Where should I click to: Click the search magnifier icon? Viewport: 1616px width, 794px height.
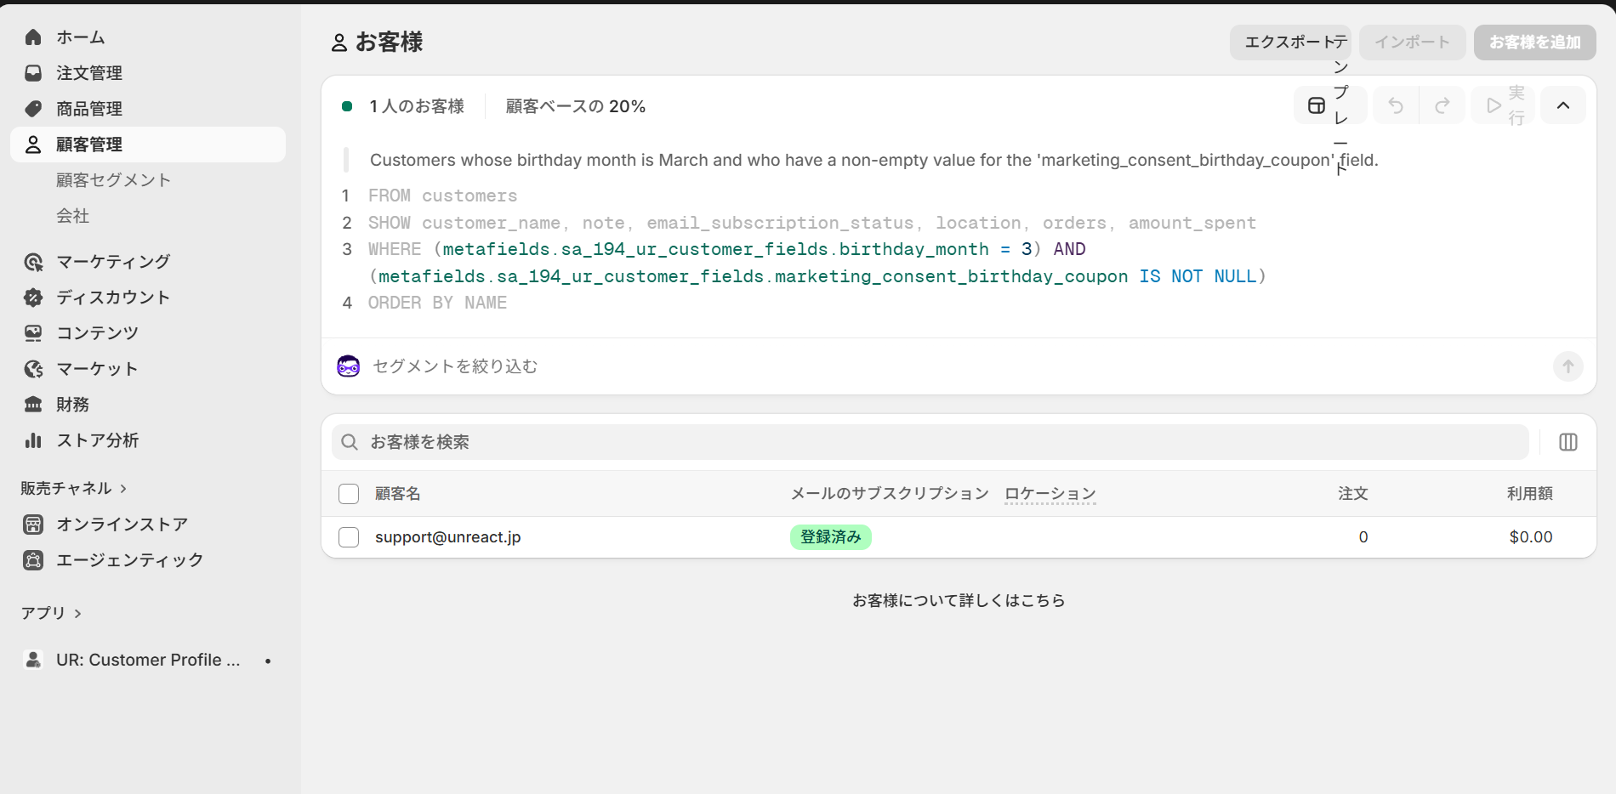(350, 442)
